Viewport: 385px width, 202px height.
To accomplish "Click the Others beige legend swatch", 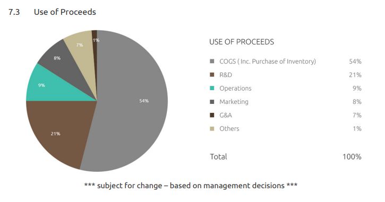I will [x=212, y=129].
